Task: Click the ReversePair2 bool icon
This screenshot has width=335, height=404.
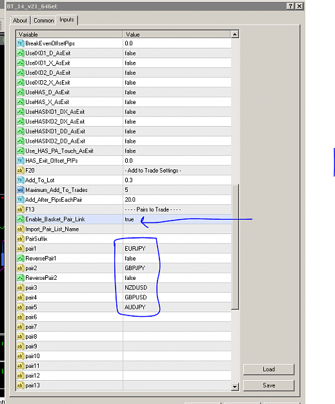Action: point(20,278)
